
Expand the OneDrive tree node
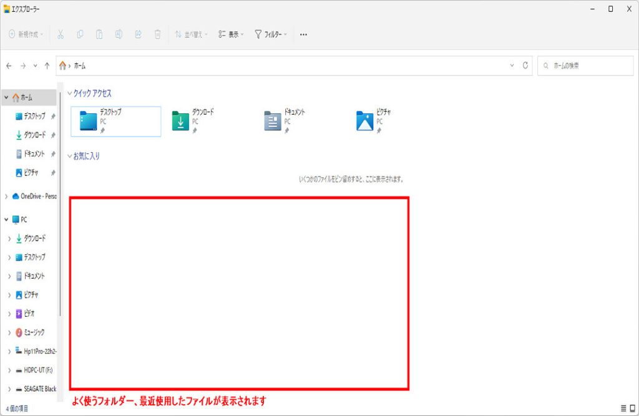click(x=7, y=196)
